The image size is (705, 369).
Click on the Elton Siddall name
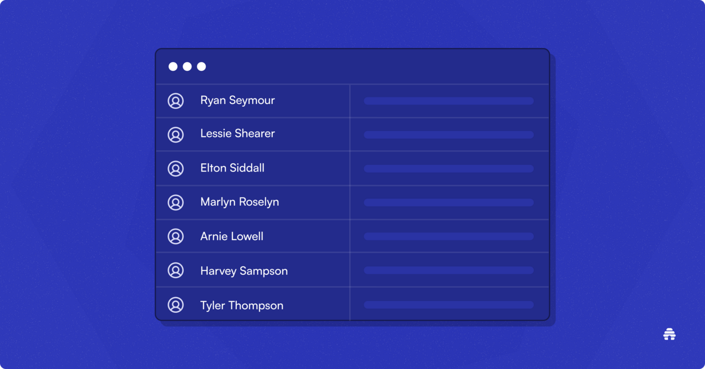(232, 168)
